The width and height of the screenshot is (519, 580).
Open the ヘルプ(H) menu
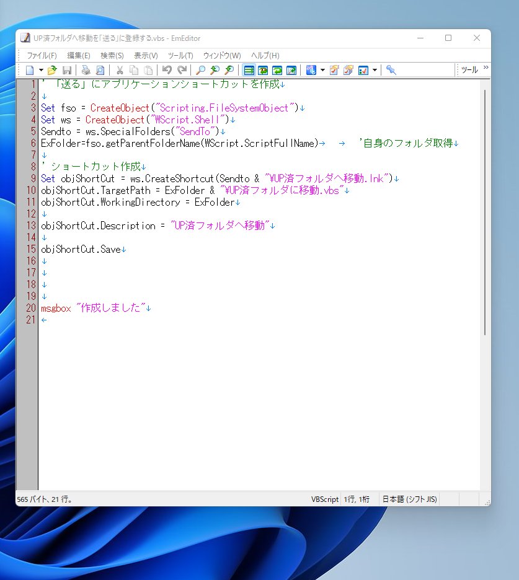coord(265,56)
